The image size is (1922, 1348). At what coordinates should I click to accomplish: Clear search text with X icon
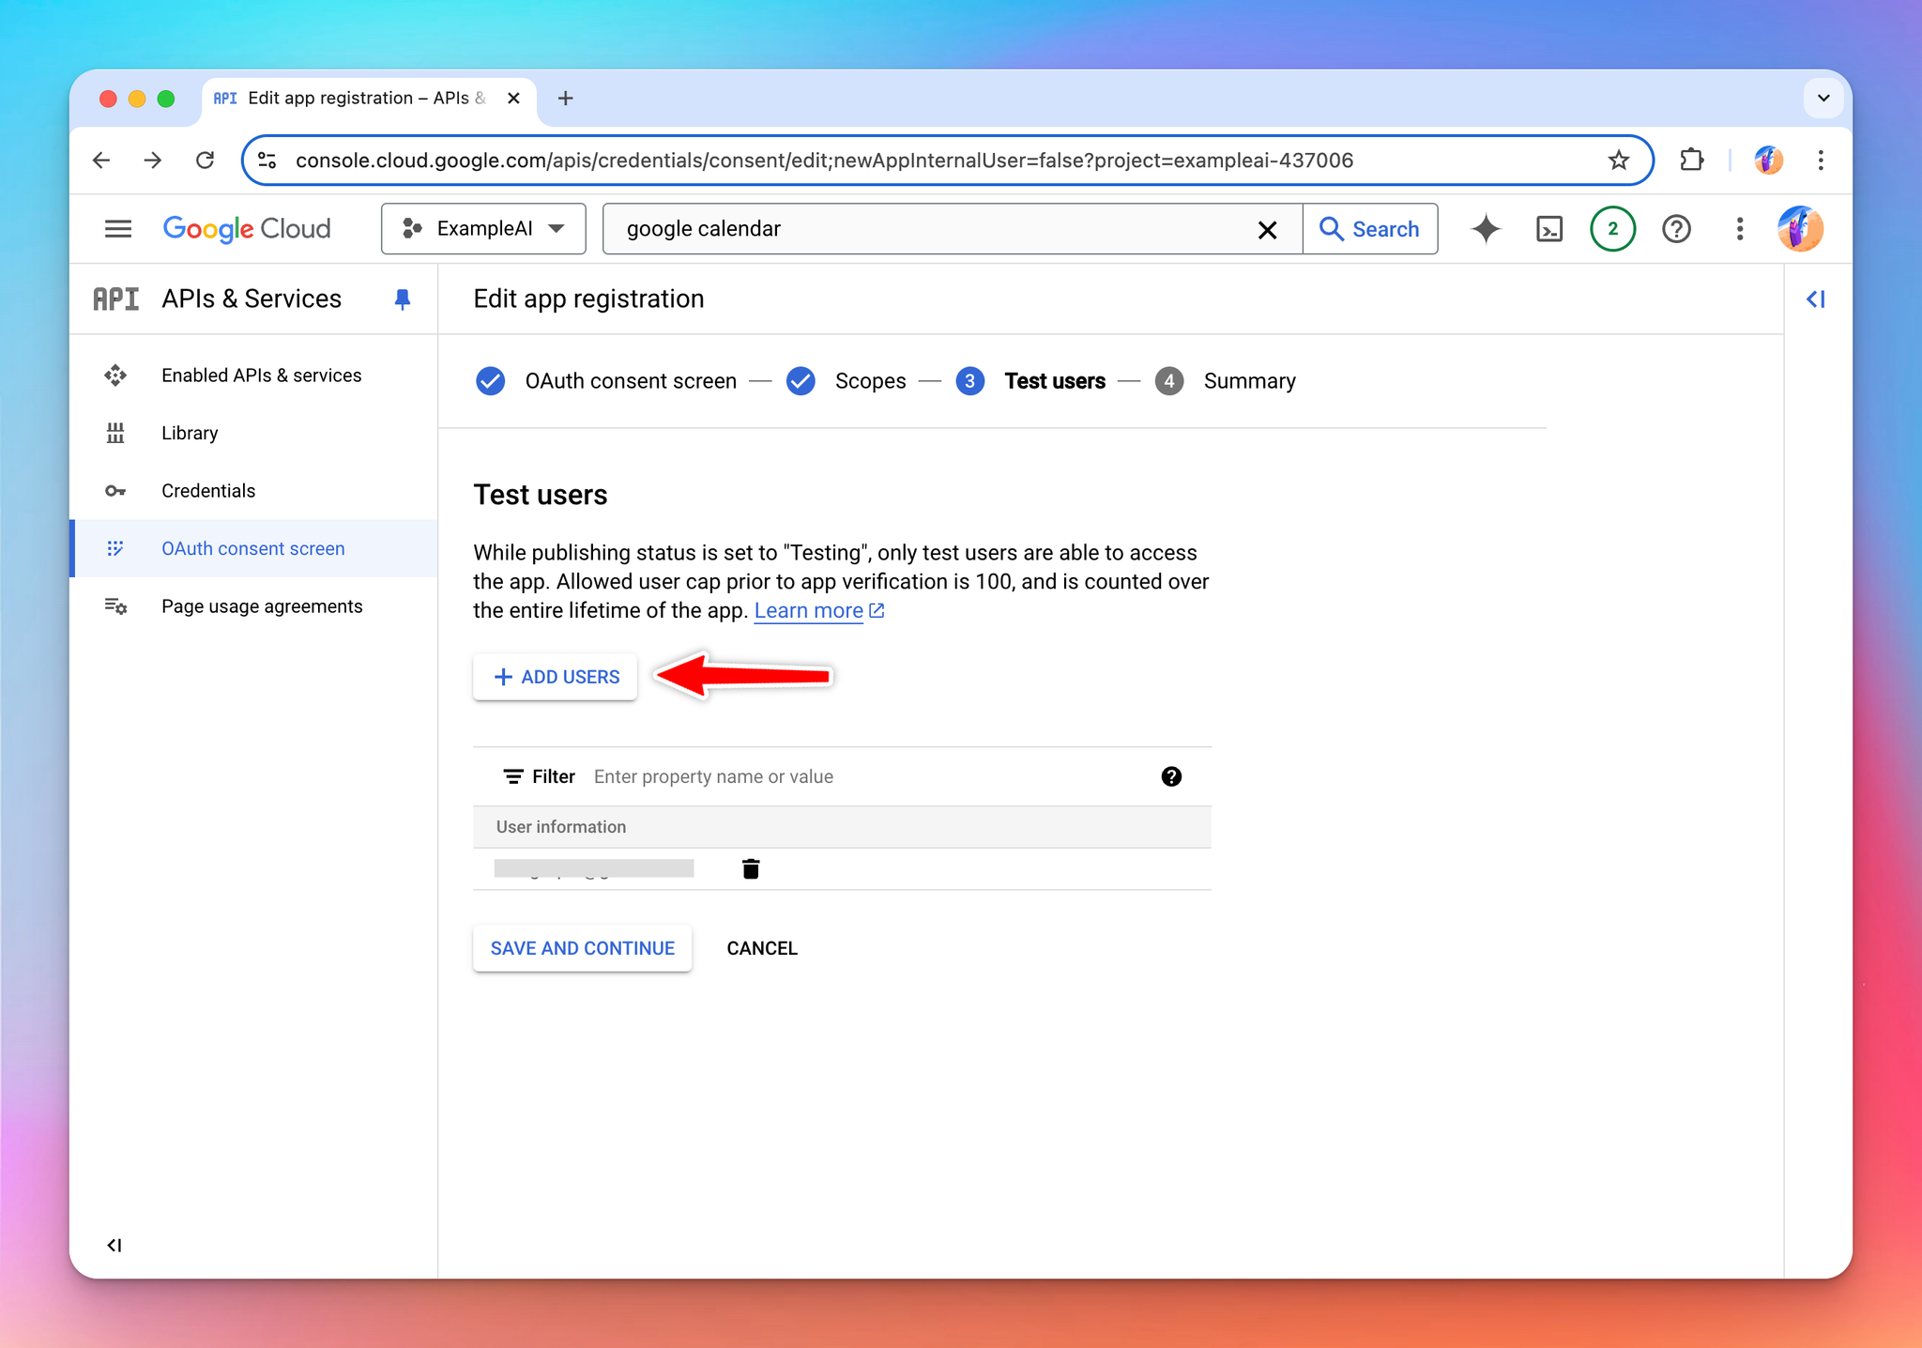click(1266, 229)
